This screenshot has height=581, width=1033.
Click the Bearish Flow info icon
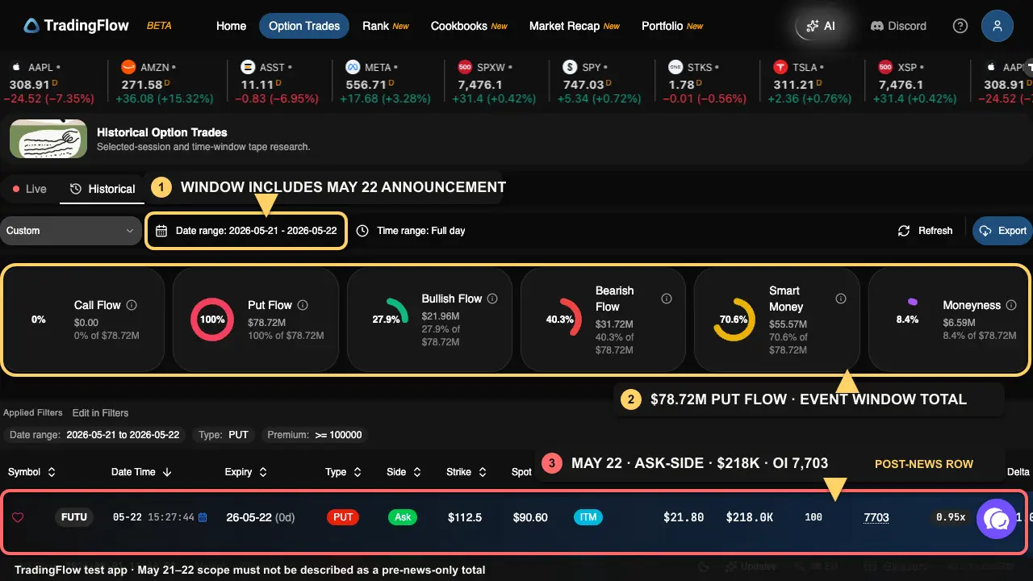pyautogui.click(x=667, y=299)
